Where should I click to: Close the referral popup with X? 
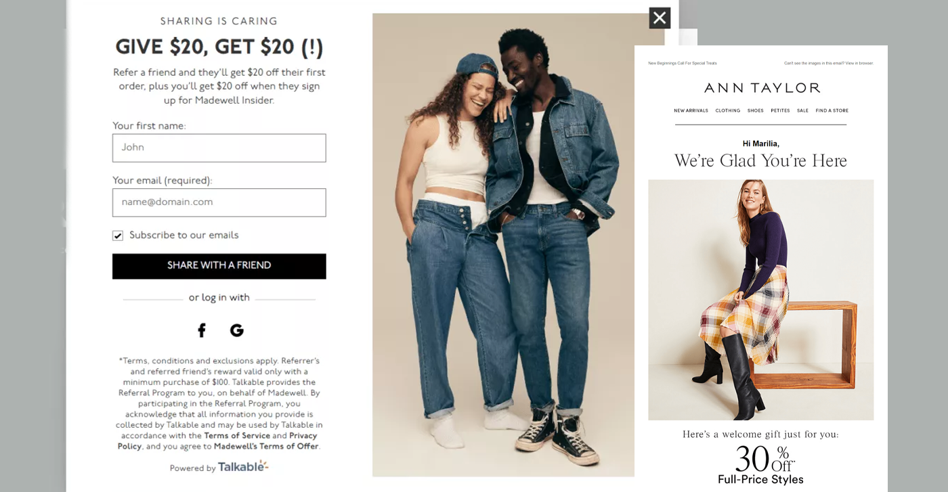point(660,18)
